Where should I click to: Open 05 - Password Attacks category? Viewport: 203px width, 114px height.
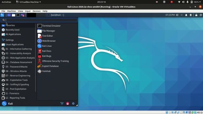tap(18, 67)
